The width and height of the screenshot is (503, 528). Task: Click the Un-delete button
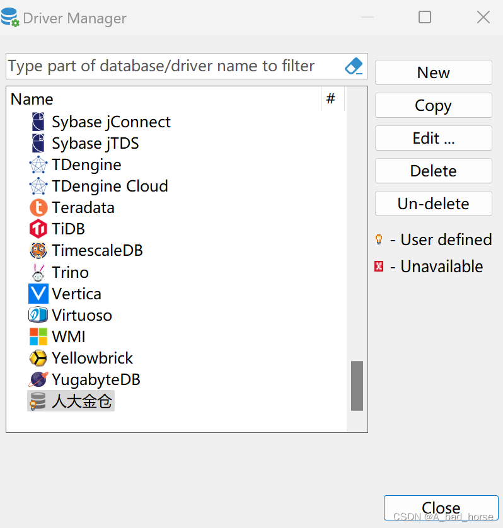click(x=433, y=204)
